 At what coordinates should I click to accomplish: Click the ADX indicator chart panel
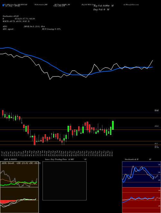[19, 174]
